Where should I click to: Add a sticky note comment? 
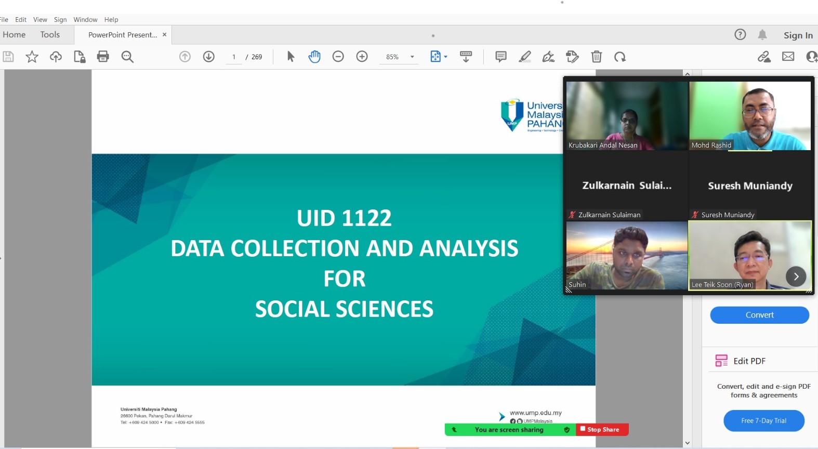point(501,57)
